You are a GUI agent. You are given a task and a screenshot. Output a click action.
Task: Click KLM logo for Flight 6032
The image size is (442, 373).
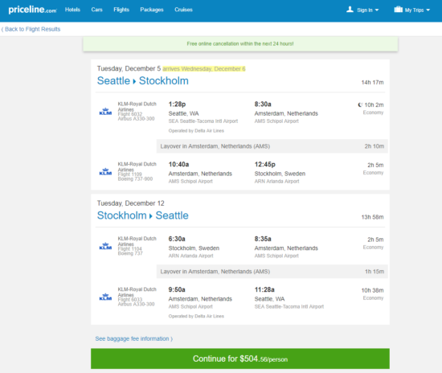[x=105, y=112]
